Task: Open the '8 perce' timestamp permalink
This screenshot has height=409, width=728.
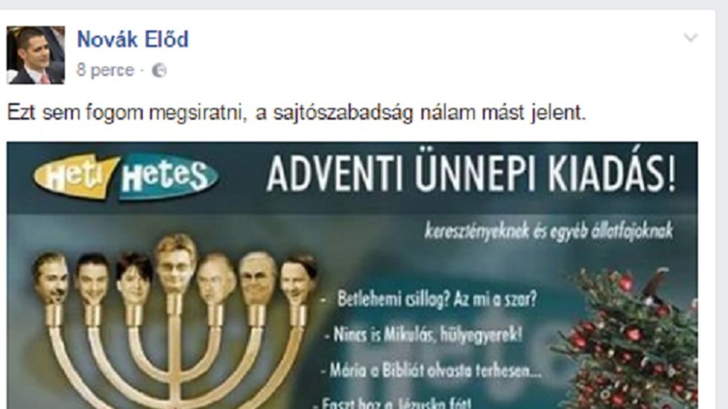Action: [105, 71]
